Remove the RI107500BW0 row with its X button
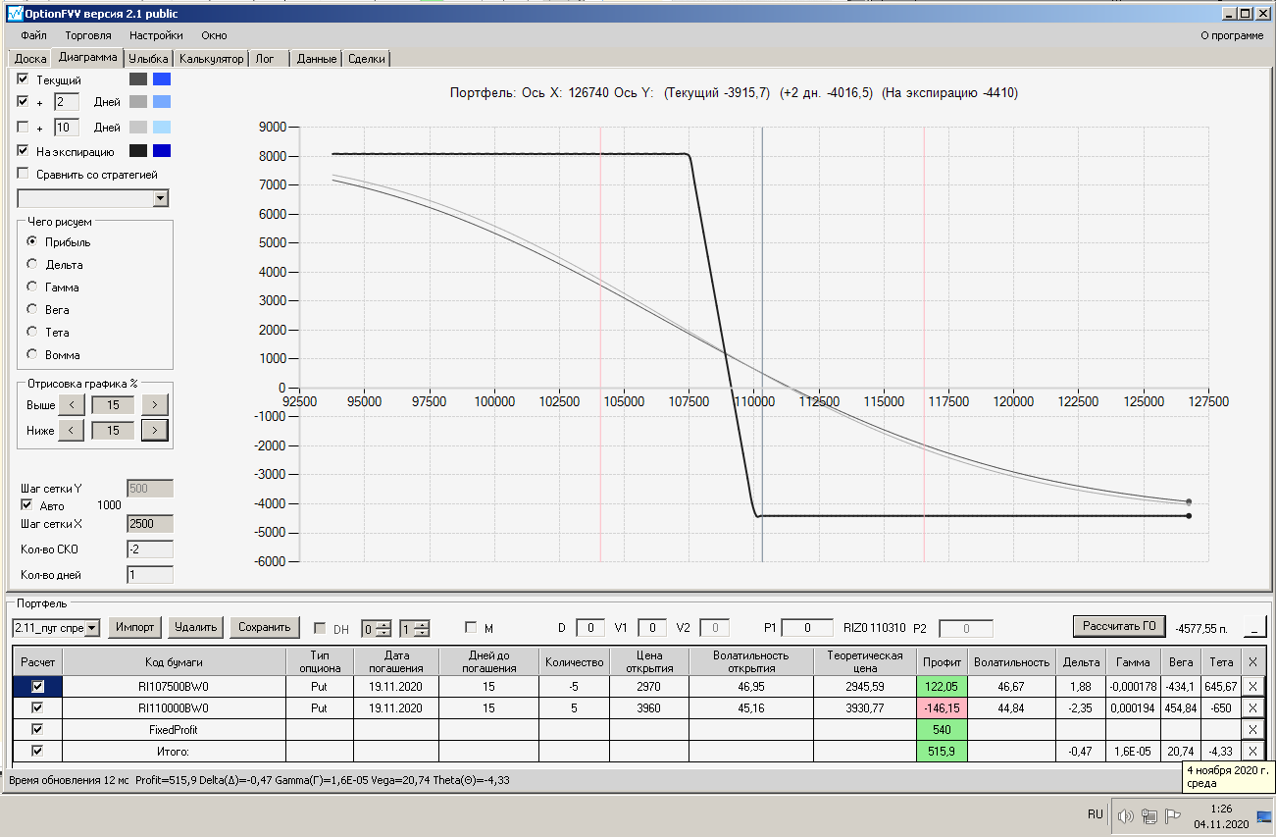This screenshot has width=1276, height=837. click(x=1252, y=687)
